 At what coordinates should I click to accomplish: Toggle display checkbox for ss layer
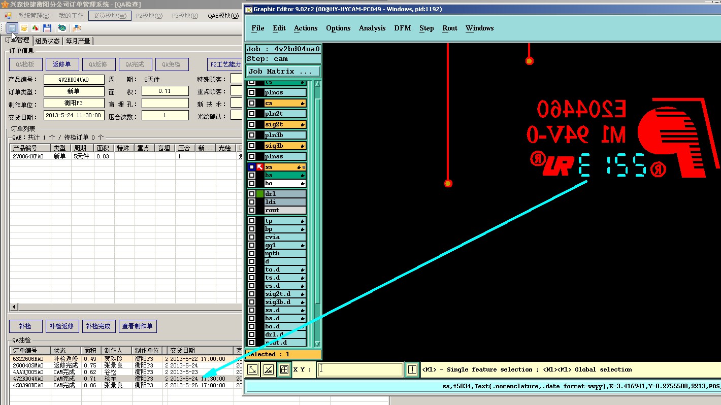(x=252, y=167)
